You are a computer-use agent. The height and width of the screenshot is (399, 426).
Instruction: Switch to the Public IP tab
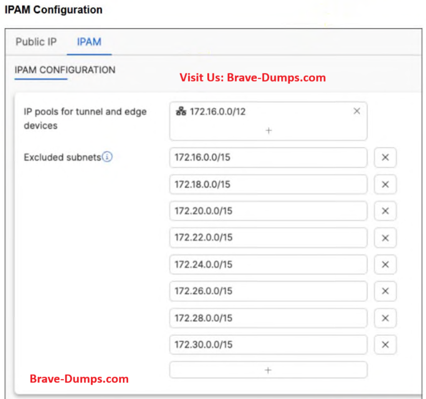coord(36,42)
